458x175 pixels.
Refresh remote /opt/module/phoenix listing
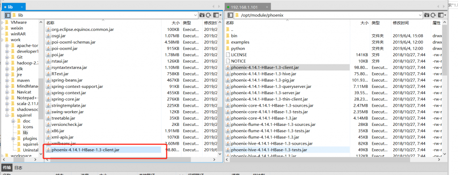(433, 15)
